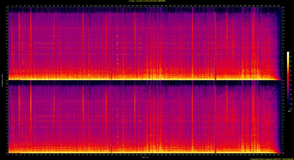The height and width of the screenshot is (160, 294).
Task: Click the dBFS label under the color scale
Action: coord(288,111)
